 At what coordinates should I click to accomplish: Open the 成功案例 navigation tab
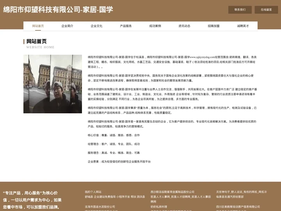point(155,26)
